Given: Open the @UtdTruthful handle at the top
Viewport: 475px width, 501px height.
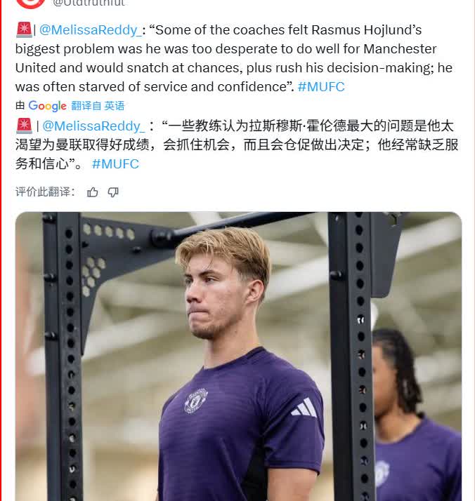Looking at the screenshot, I should tap(89, 4).
